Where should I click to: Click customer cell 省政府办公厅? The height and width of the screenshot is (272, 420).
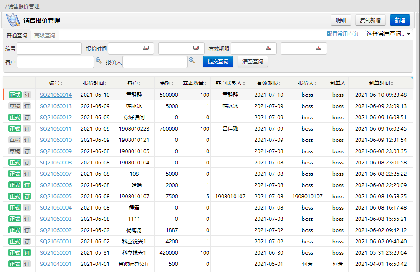(x=134, y=264)
